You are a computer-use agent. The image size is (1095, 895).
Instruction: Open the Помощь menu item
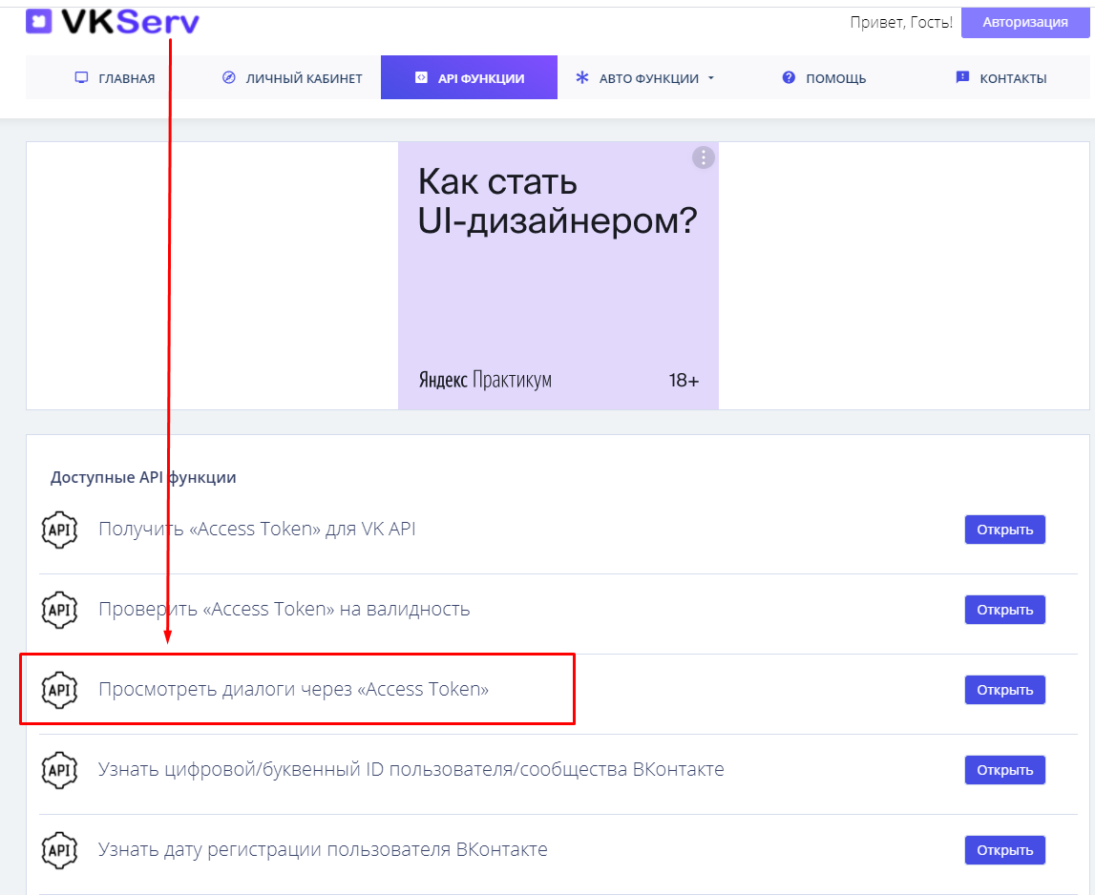(824, 78)
